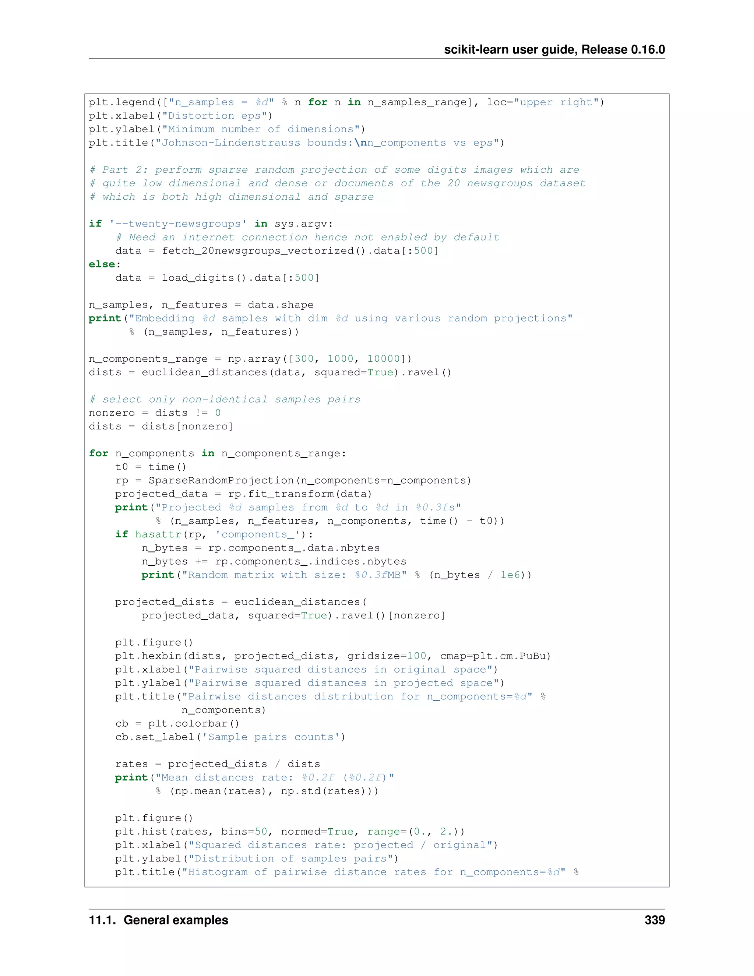This screenshot has width=754, height=976.
Task: Click the 'Pairwise distances distribution' title line
Action: (331, 696)
